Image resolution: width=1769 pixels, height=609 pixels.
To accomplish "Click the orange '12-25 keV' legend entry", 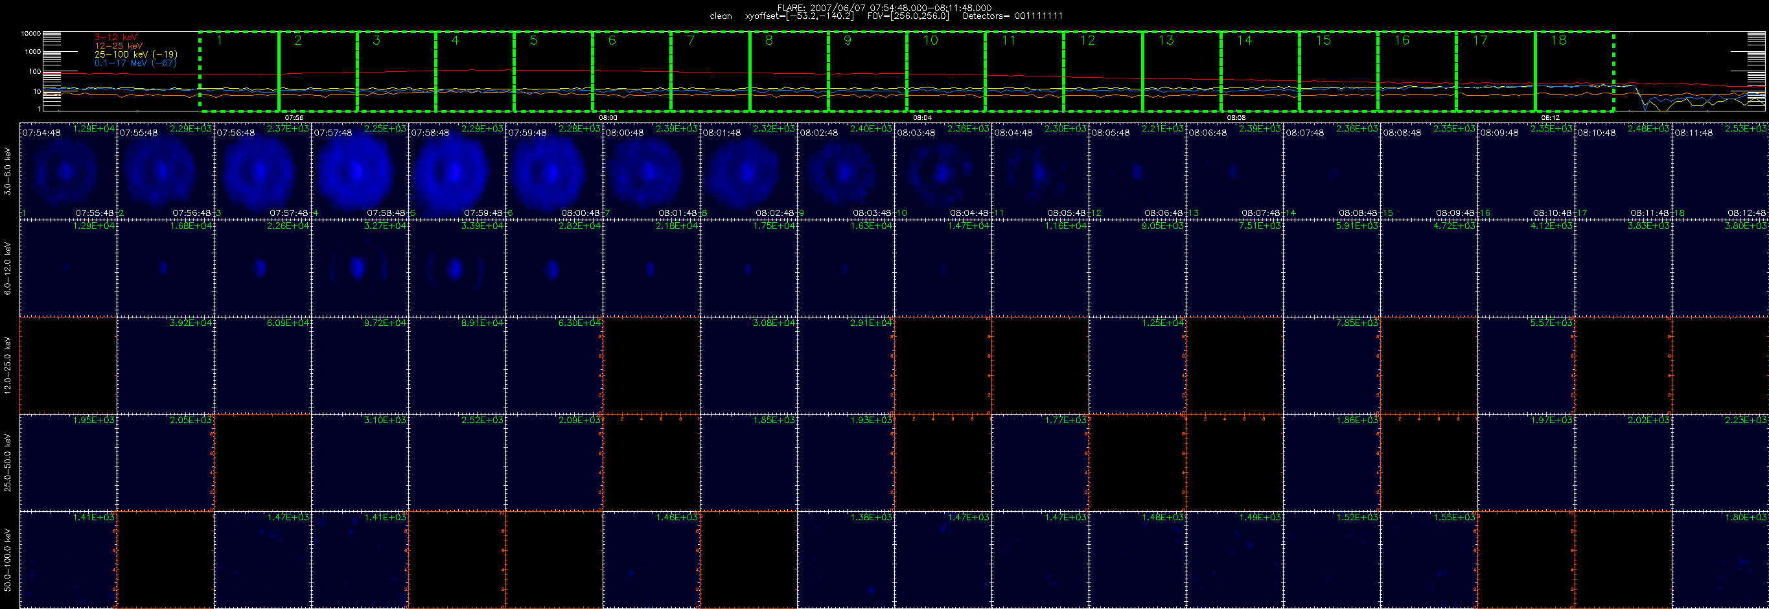I will click(x=118, y=45).
